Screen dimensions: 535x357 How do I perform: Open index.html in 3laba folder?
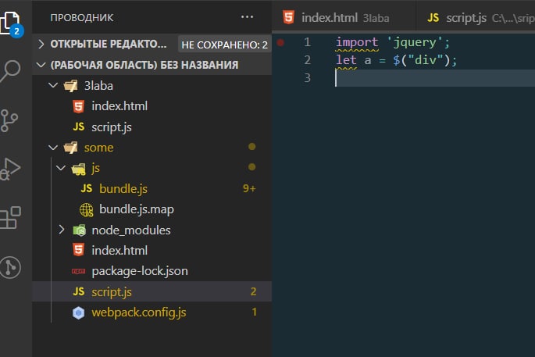(x=119, y=106)
